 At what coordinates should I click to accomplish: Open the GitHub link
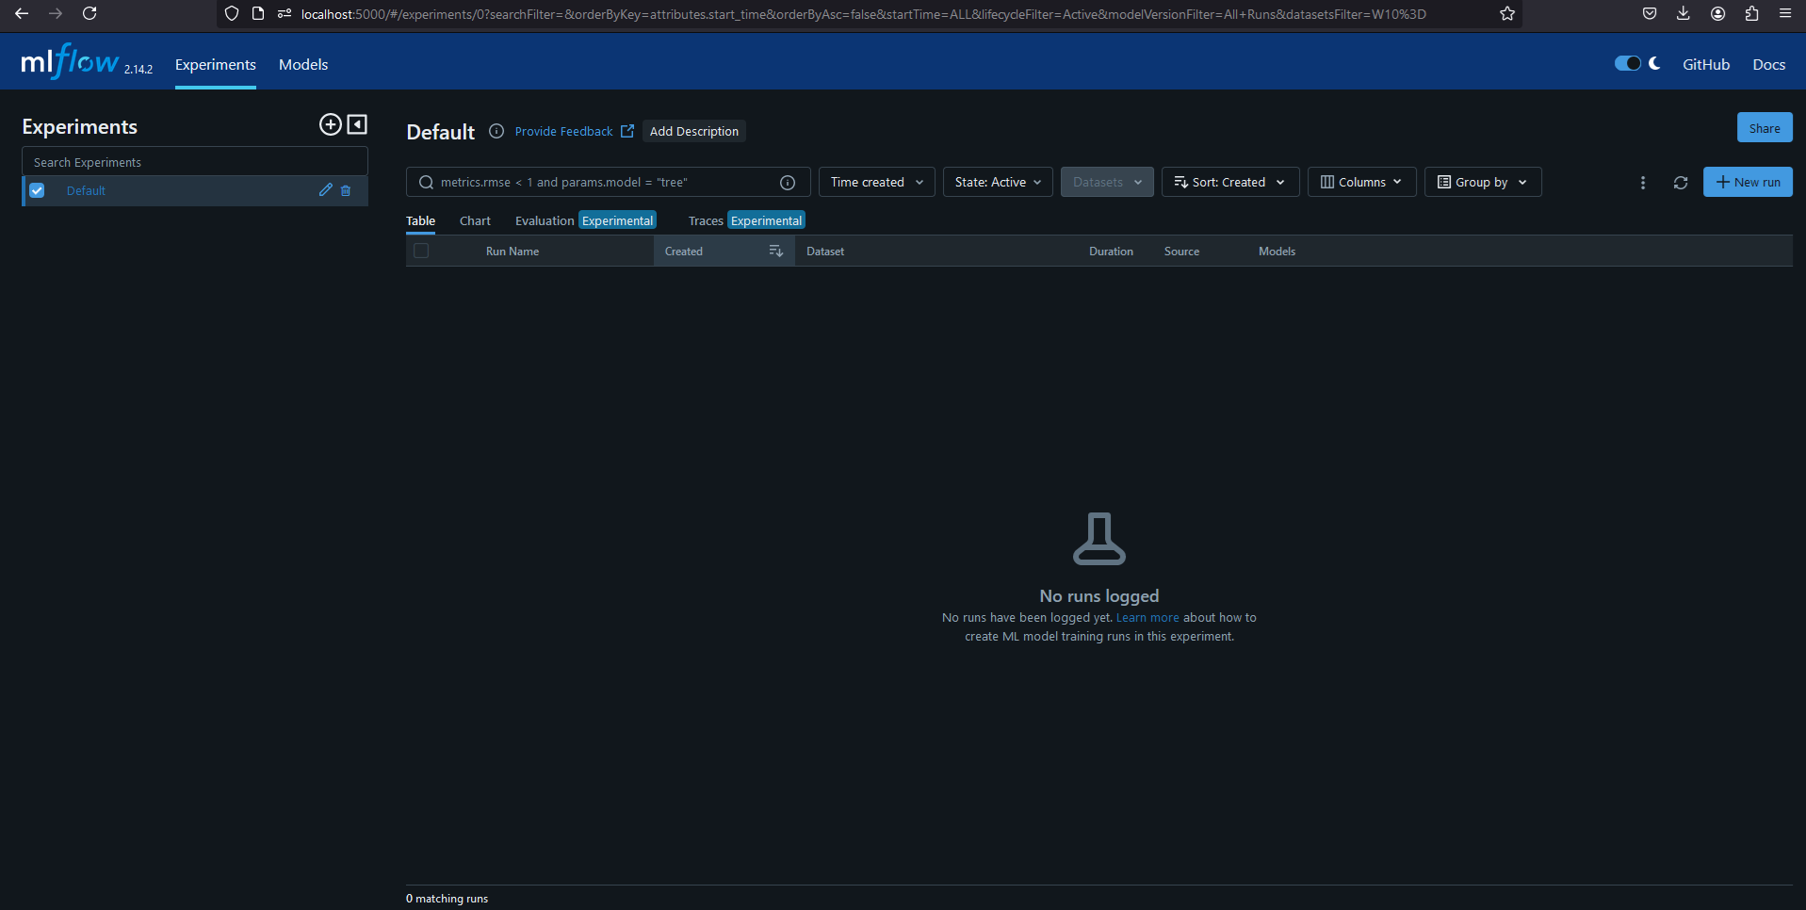pos(1706,64)
